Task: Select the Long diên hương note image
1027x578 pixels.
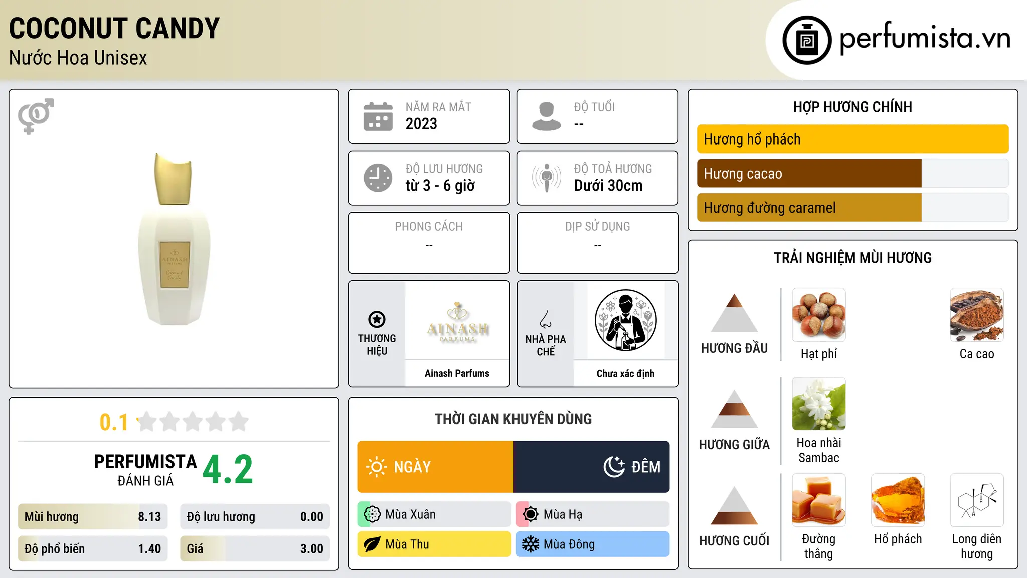Action: point(977,500)
